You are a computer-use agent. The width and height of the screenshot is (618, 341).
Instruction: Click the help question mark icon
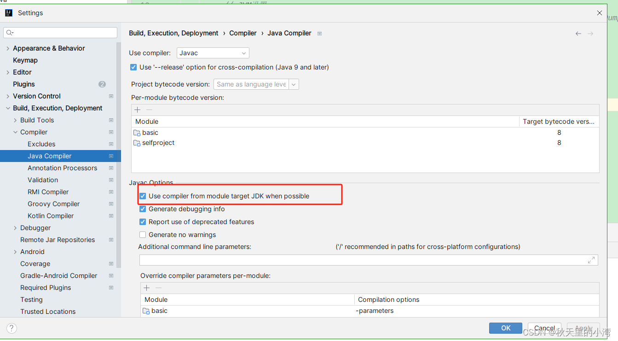(11, 328)
